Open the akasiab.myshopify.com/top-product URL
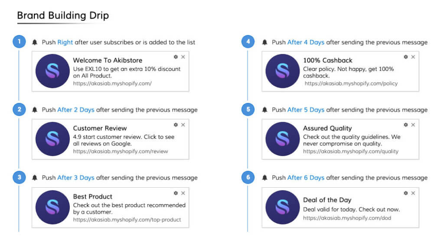Viewport: 444px width, 240px height. point(127,220)
